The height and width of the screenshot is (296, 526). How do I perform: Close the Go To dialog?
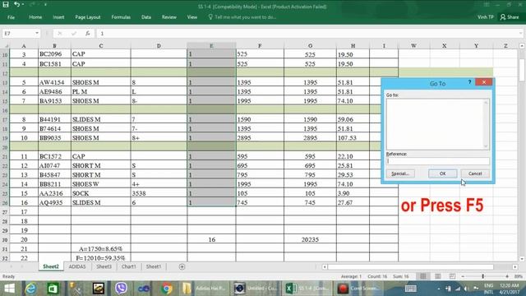[484, 82]
